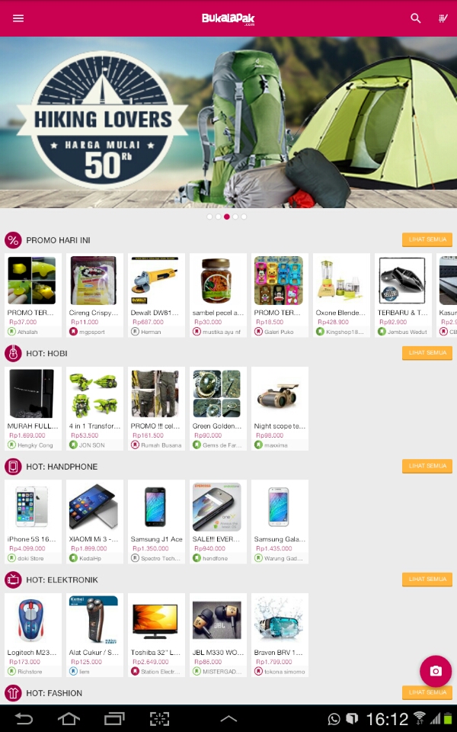
Task: Tap the Hot Fashion shirt icon
Action: [x=13, y=693]
